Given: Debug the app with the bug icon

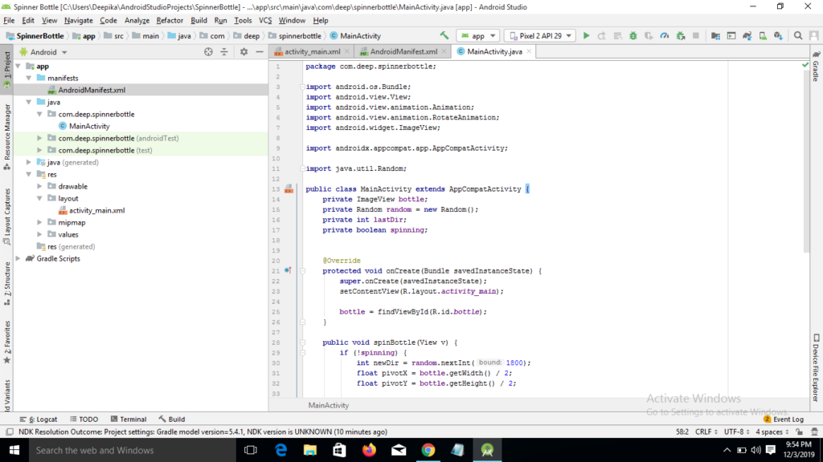Looking at the screenshot, I should [632, 35].
